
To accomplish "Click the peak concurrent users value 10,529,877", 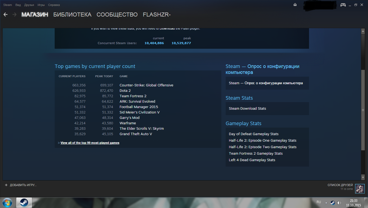I will (x=181, y=43).
